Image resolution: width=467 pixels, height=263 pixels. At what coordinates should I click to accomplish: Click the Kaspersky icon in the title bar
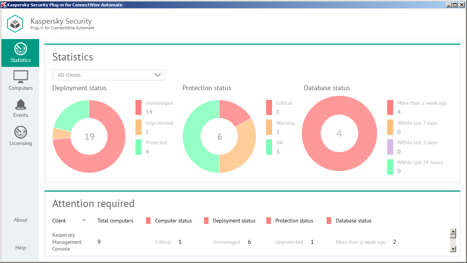pos(4,5)
